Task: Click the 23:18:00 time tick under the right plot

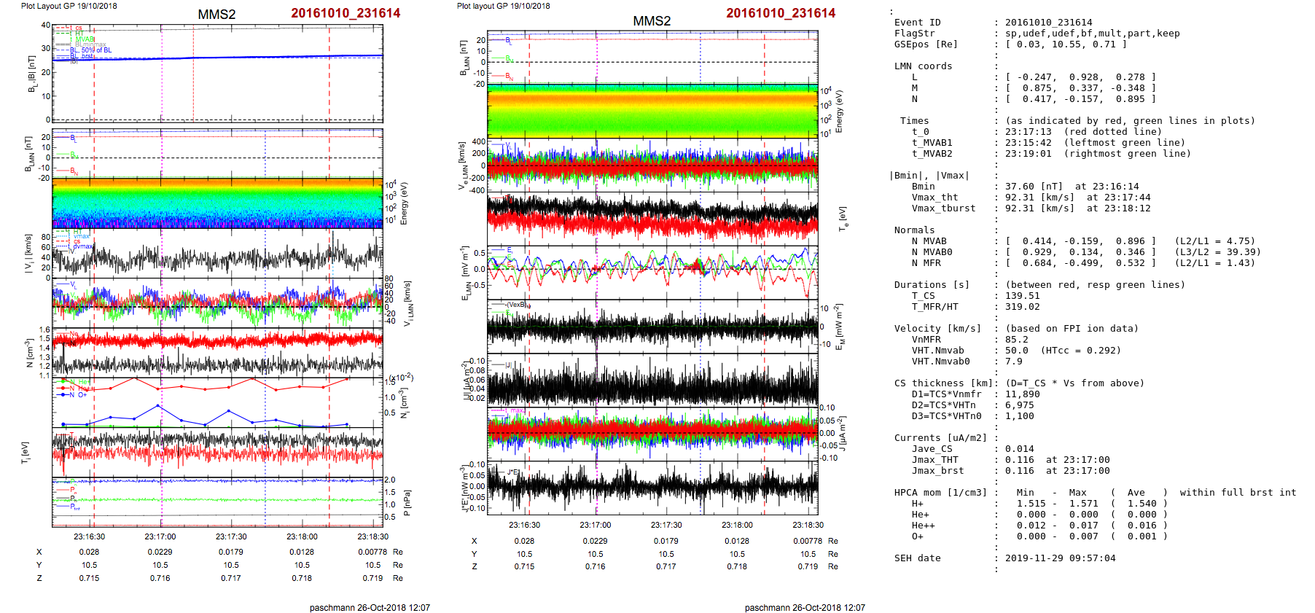Action: click(737, 525)
